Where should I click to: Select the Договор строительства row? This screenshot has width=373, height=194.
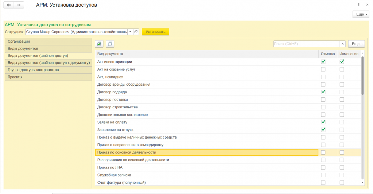[x=207, y=107]
